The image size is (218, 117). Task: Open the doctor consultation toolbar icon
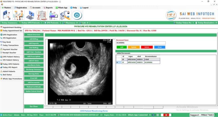pos(18,15)
